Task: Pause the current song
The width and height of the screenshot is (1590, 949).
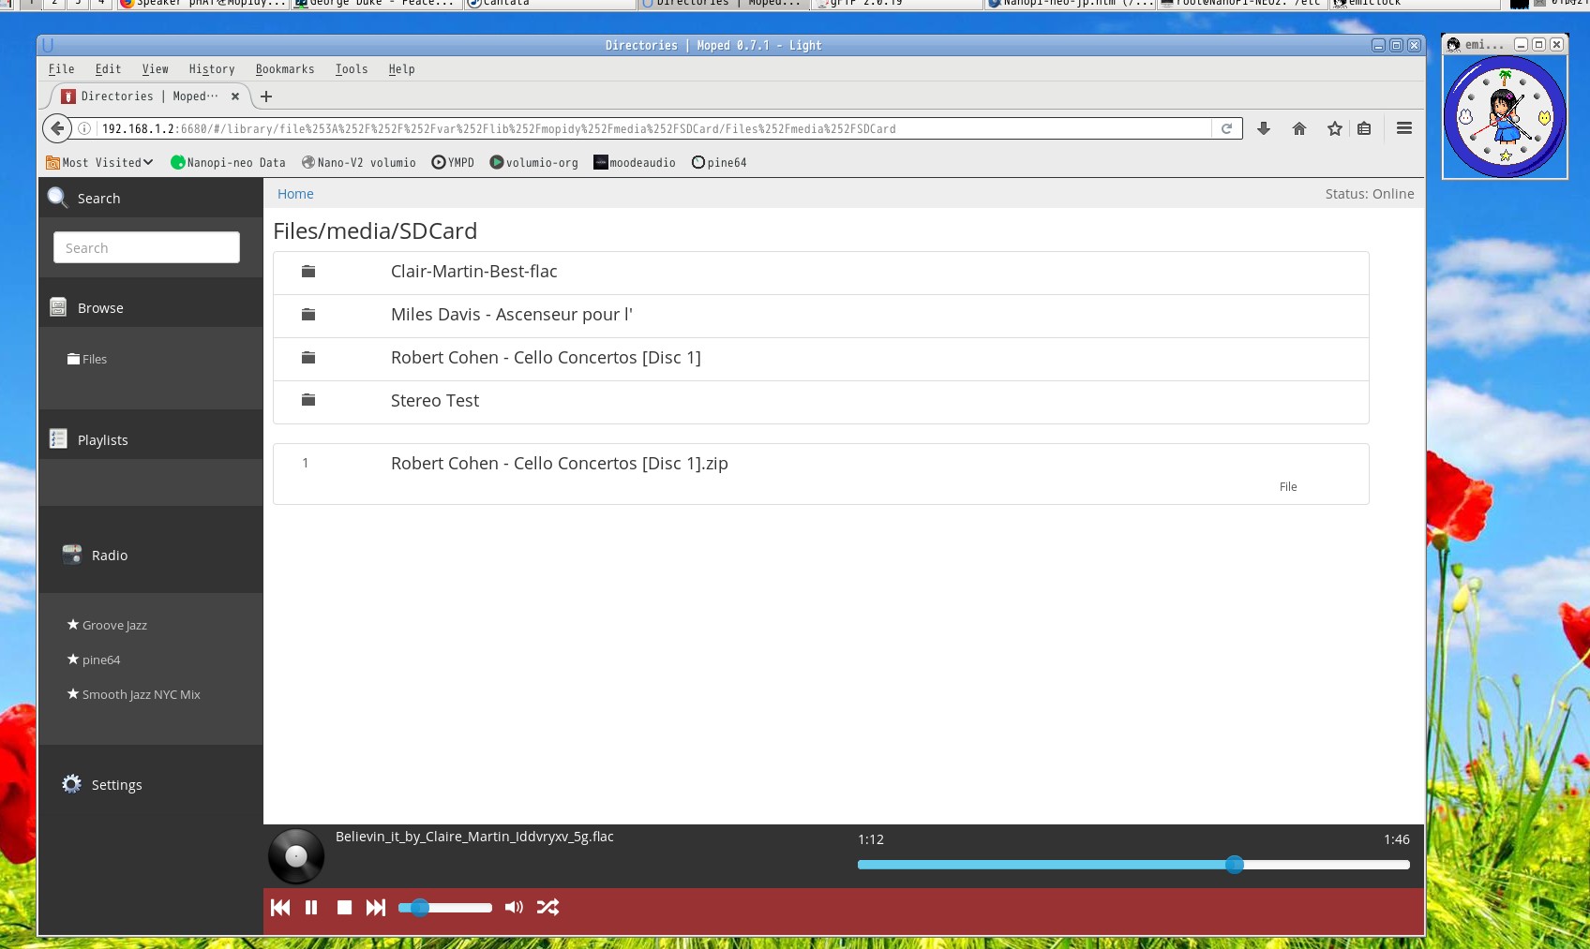Action: tap(311, 907)
